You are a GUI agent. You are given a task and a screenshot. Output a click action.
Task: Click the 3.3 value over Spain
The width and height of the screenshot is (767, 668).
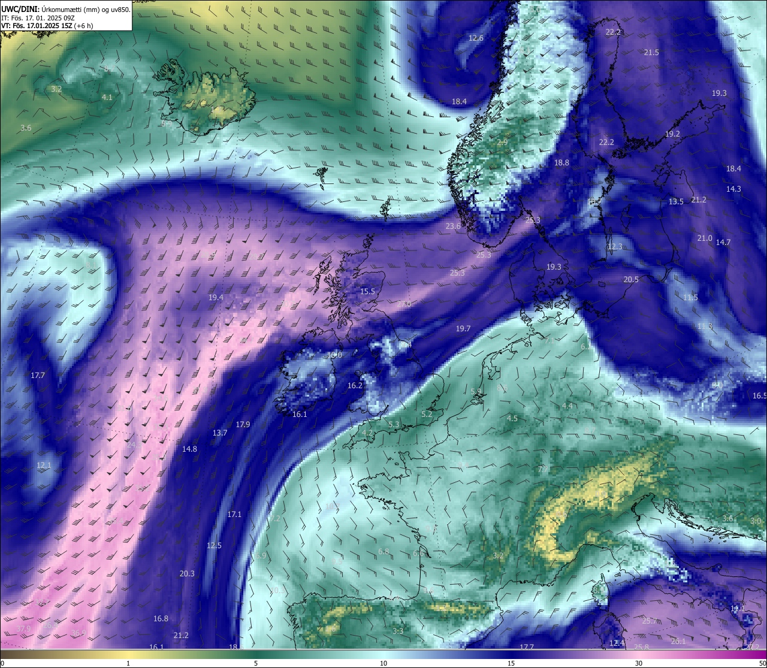(398, 631)
